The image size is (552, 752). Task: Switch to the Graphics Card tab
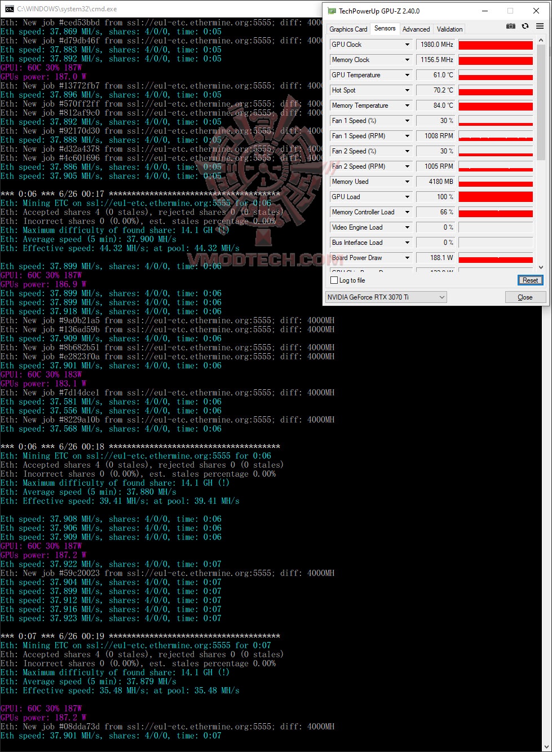[348, 29]
